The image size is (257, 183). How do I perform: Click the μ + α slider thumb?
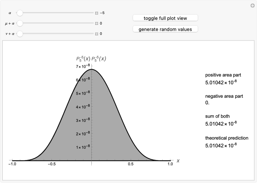20,23
